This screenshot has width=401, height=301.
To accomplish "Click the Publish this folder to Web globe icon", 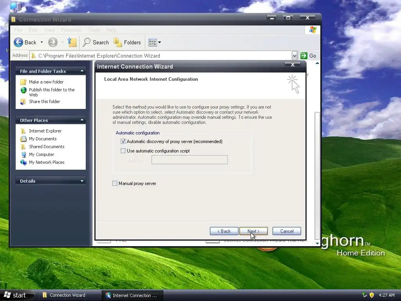I will tap(23, 90).
